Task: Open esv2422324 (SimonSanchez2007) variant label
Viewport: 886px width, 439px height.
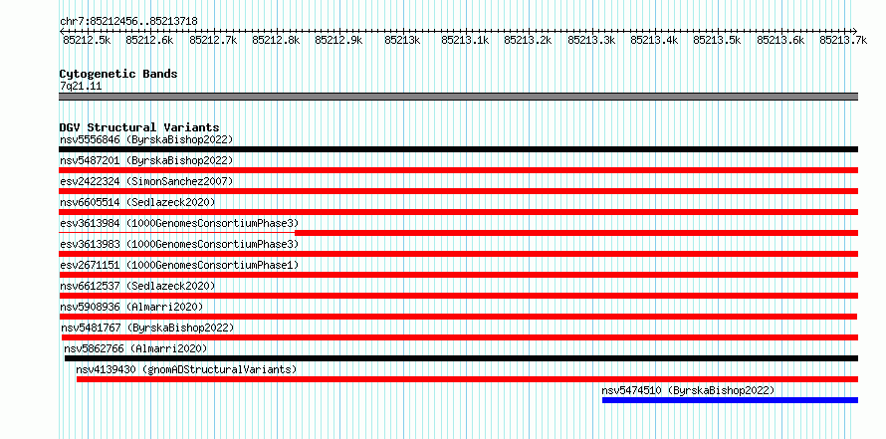Action: [146, 181]
